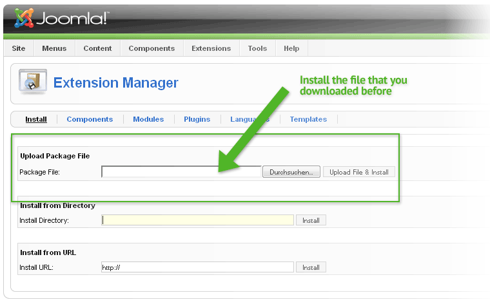Click the Extension Manager heading
The height and width of the screenshot is (304, 490).
coord(115,82)
